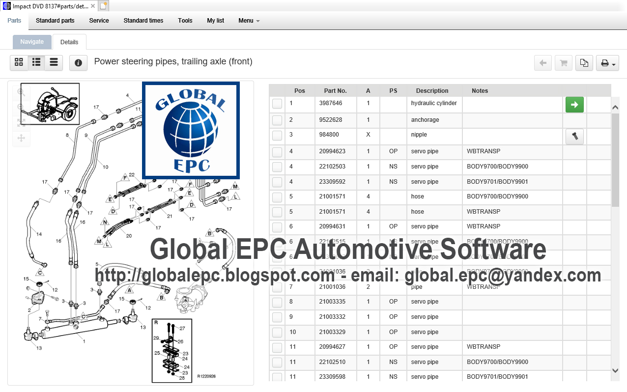Open the Tools menu
This screenshot has height=392, width=627.
(185, 21)
